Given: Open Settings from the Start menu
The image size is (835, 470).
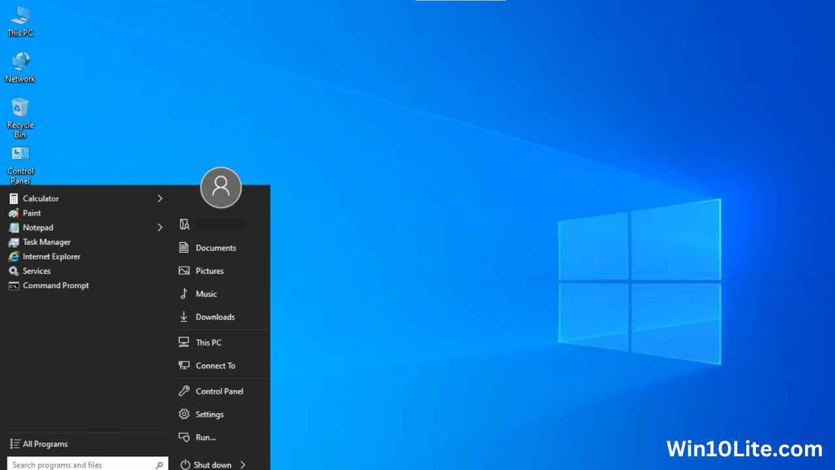Looking at the screenshot, I should pyautogui.click(x=209, y=415).
